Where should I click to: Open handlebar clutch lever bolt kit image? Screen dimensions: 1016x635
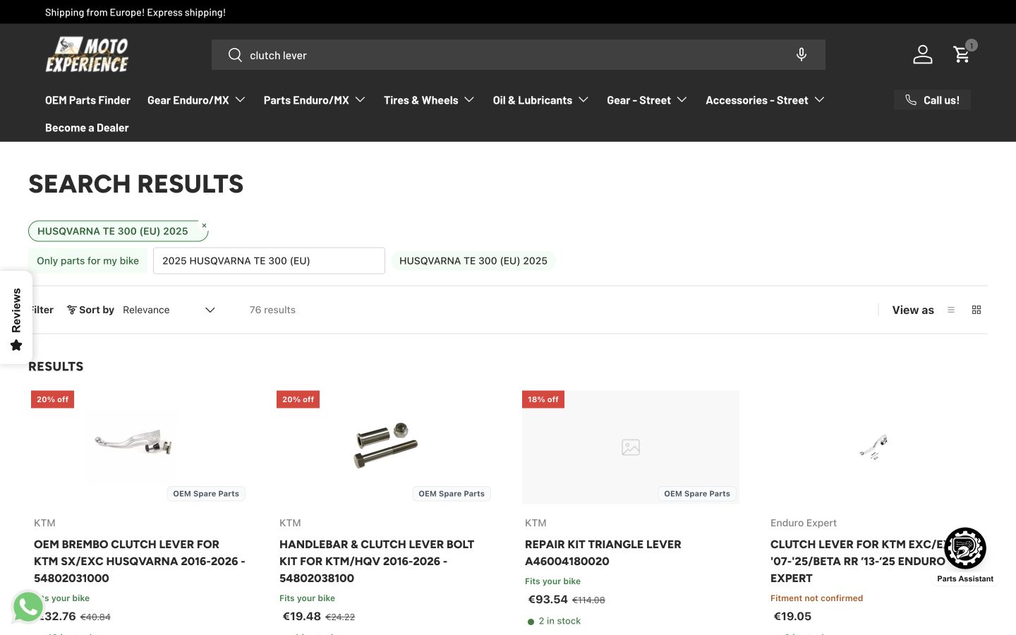click(385, 446)
